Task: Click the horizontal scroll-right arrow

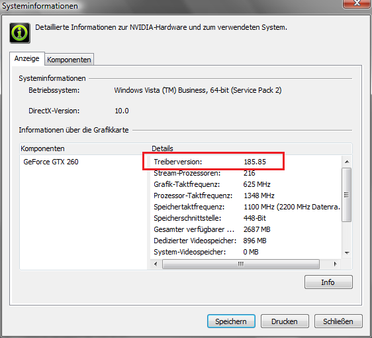Action: click(335, 264)
